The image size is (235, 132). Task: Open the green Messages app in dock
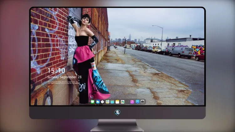tap(92, 102)
